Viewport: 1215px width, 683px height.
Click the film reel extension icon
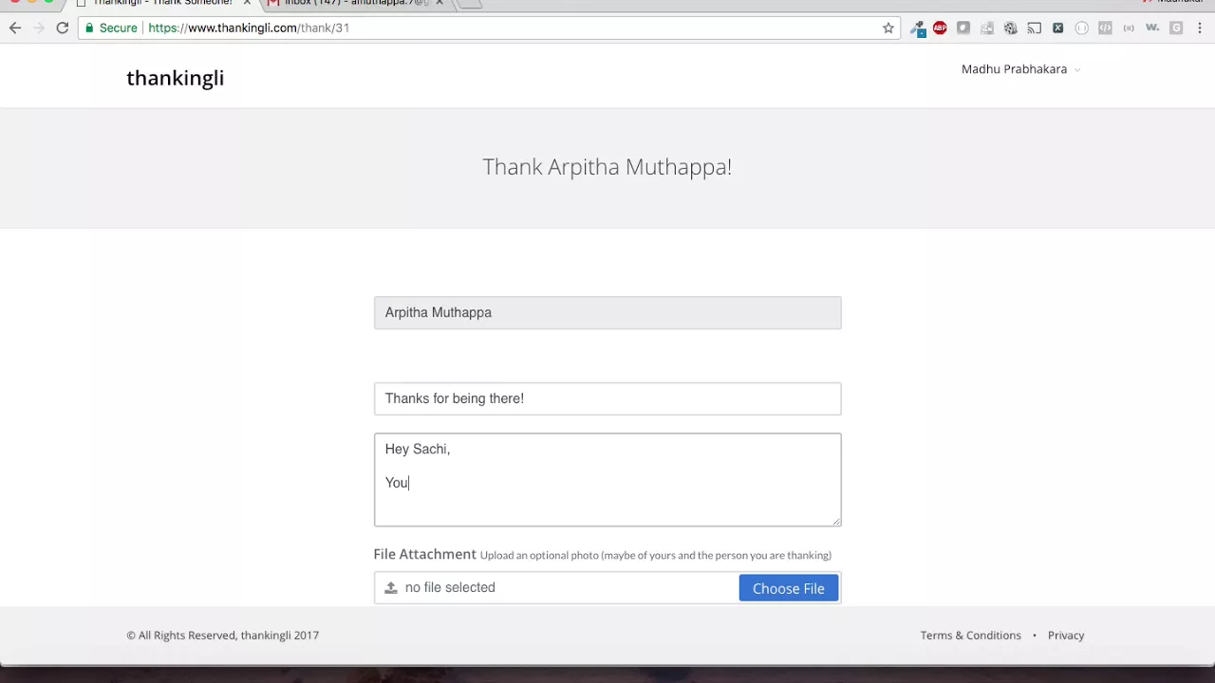tap(1011, 28)
